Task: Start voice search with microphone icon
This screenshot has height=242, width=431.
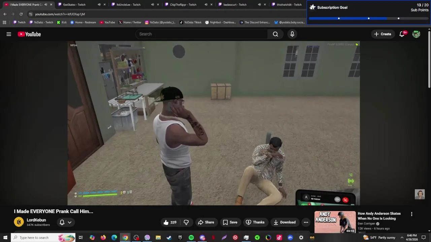Action: (x=292, y=34)
